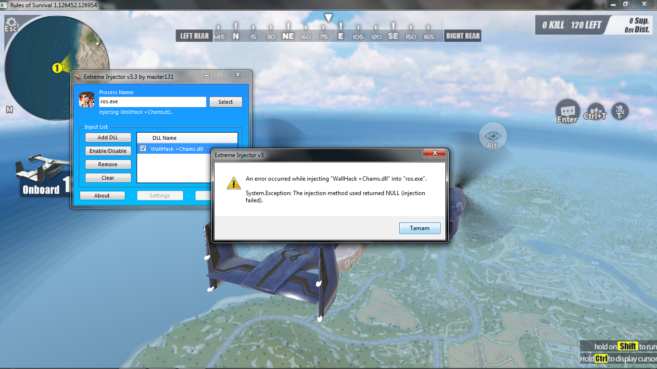Screen dimensions: 657x369
Task: Click the ros.exe game process icon
Action: coord(87,99)
